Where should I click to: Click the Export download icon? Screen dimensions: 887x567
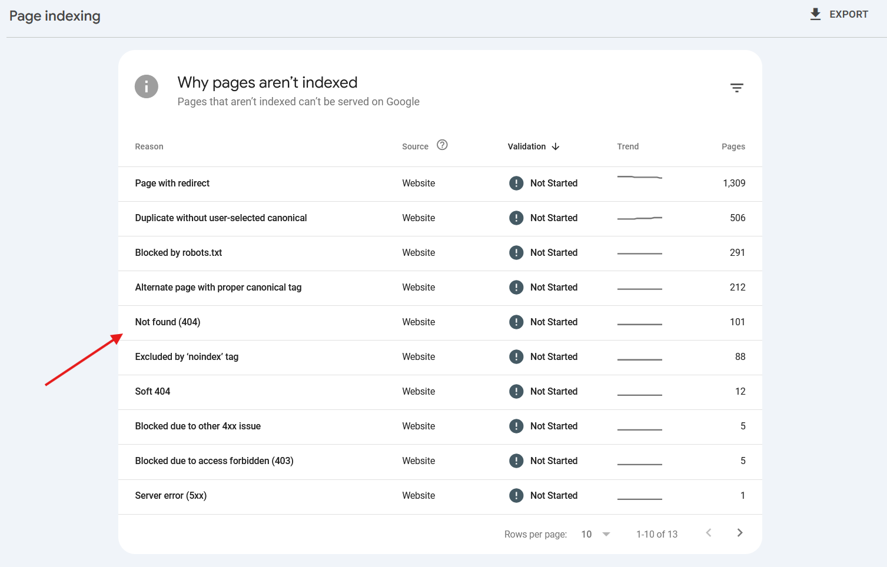tap(815, 14)
